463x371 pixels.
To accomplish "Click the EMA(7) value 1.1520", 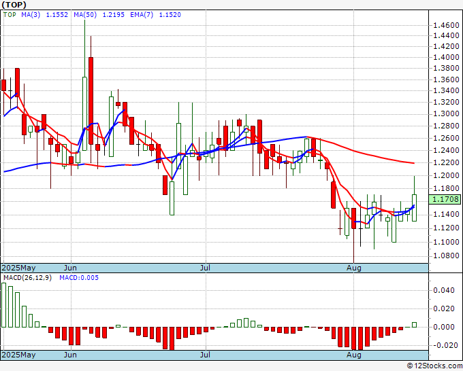I will (x=170, y=14).
